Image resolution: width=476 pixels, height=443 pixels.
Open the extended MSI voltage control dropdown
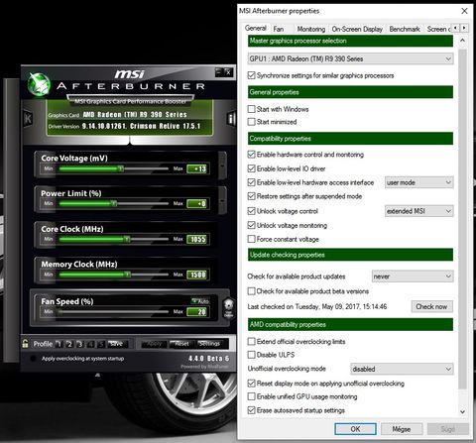click(x=419, y=211)
